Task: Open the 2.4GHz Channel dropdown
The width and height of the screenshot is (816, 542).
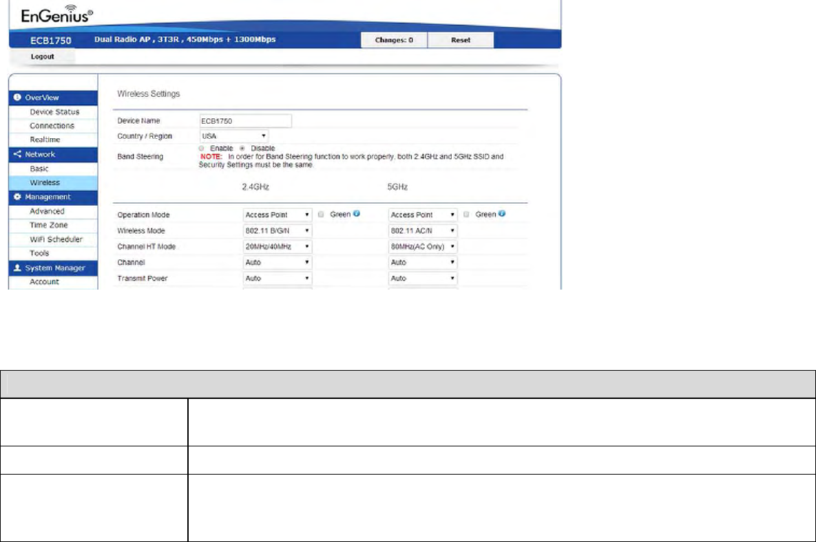Action: tap(278, 263)
